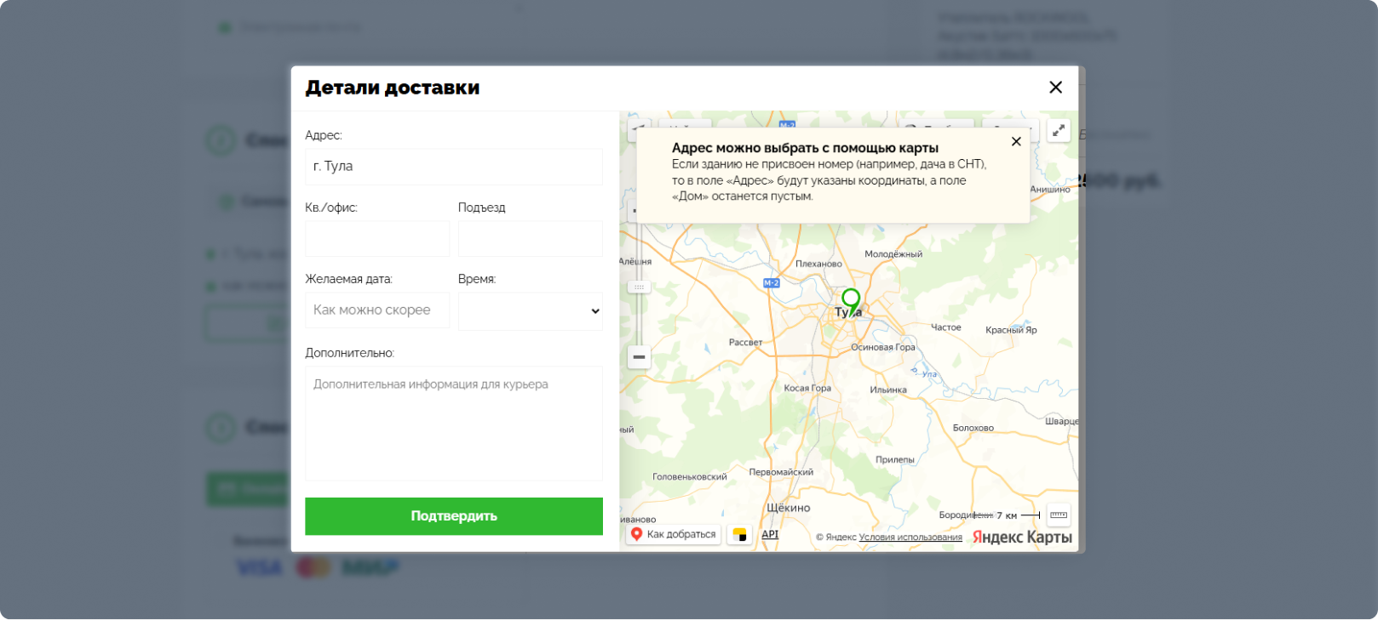Zoom out the map with minus button
Screen dimensions: 1378x620
click(x=639, y=357)
